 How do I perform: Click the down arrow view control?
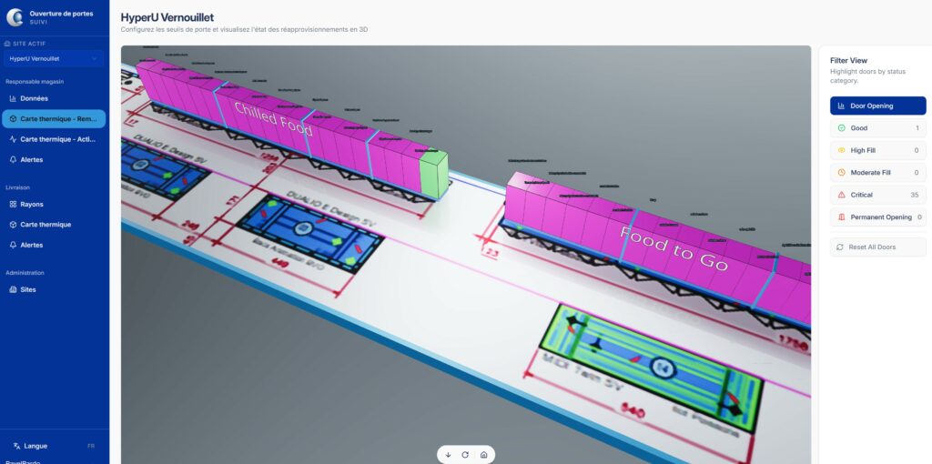(448, 454)
